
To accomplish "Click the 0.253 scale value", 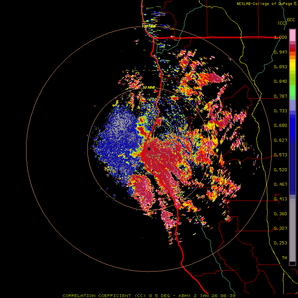I will point(280,243).
